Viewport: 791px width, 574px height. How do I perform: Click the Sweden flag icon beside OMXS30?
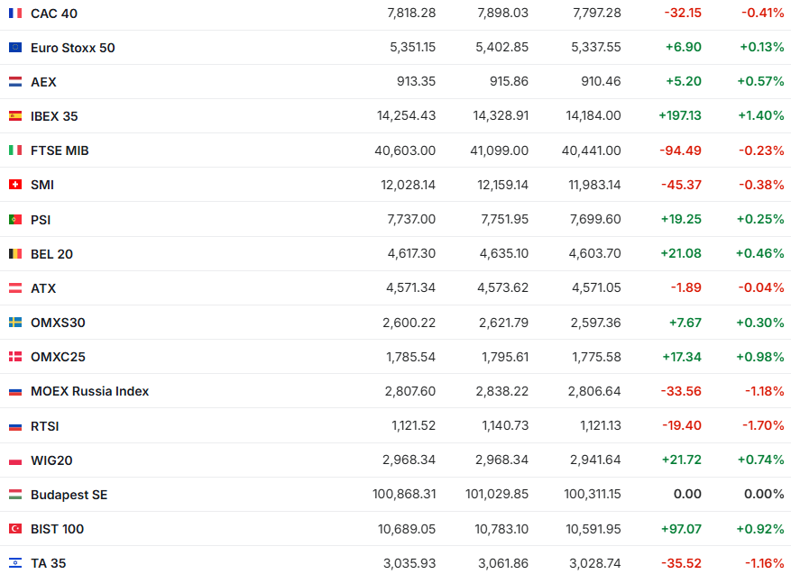click(15, 323)
